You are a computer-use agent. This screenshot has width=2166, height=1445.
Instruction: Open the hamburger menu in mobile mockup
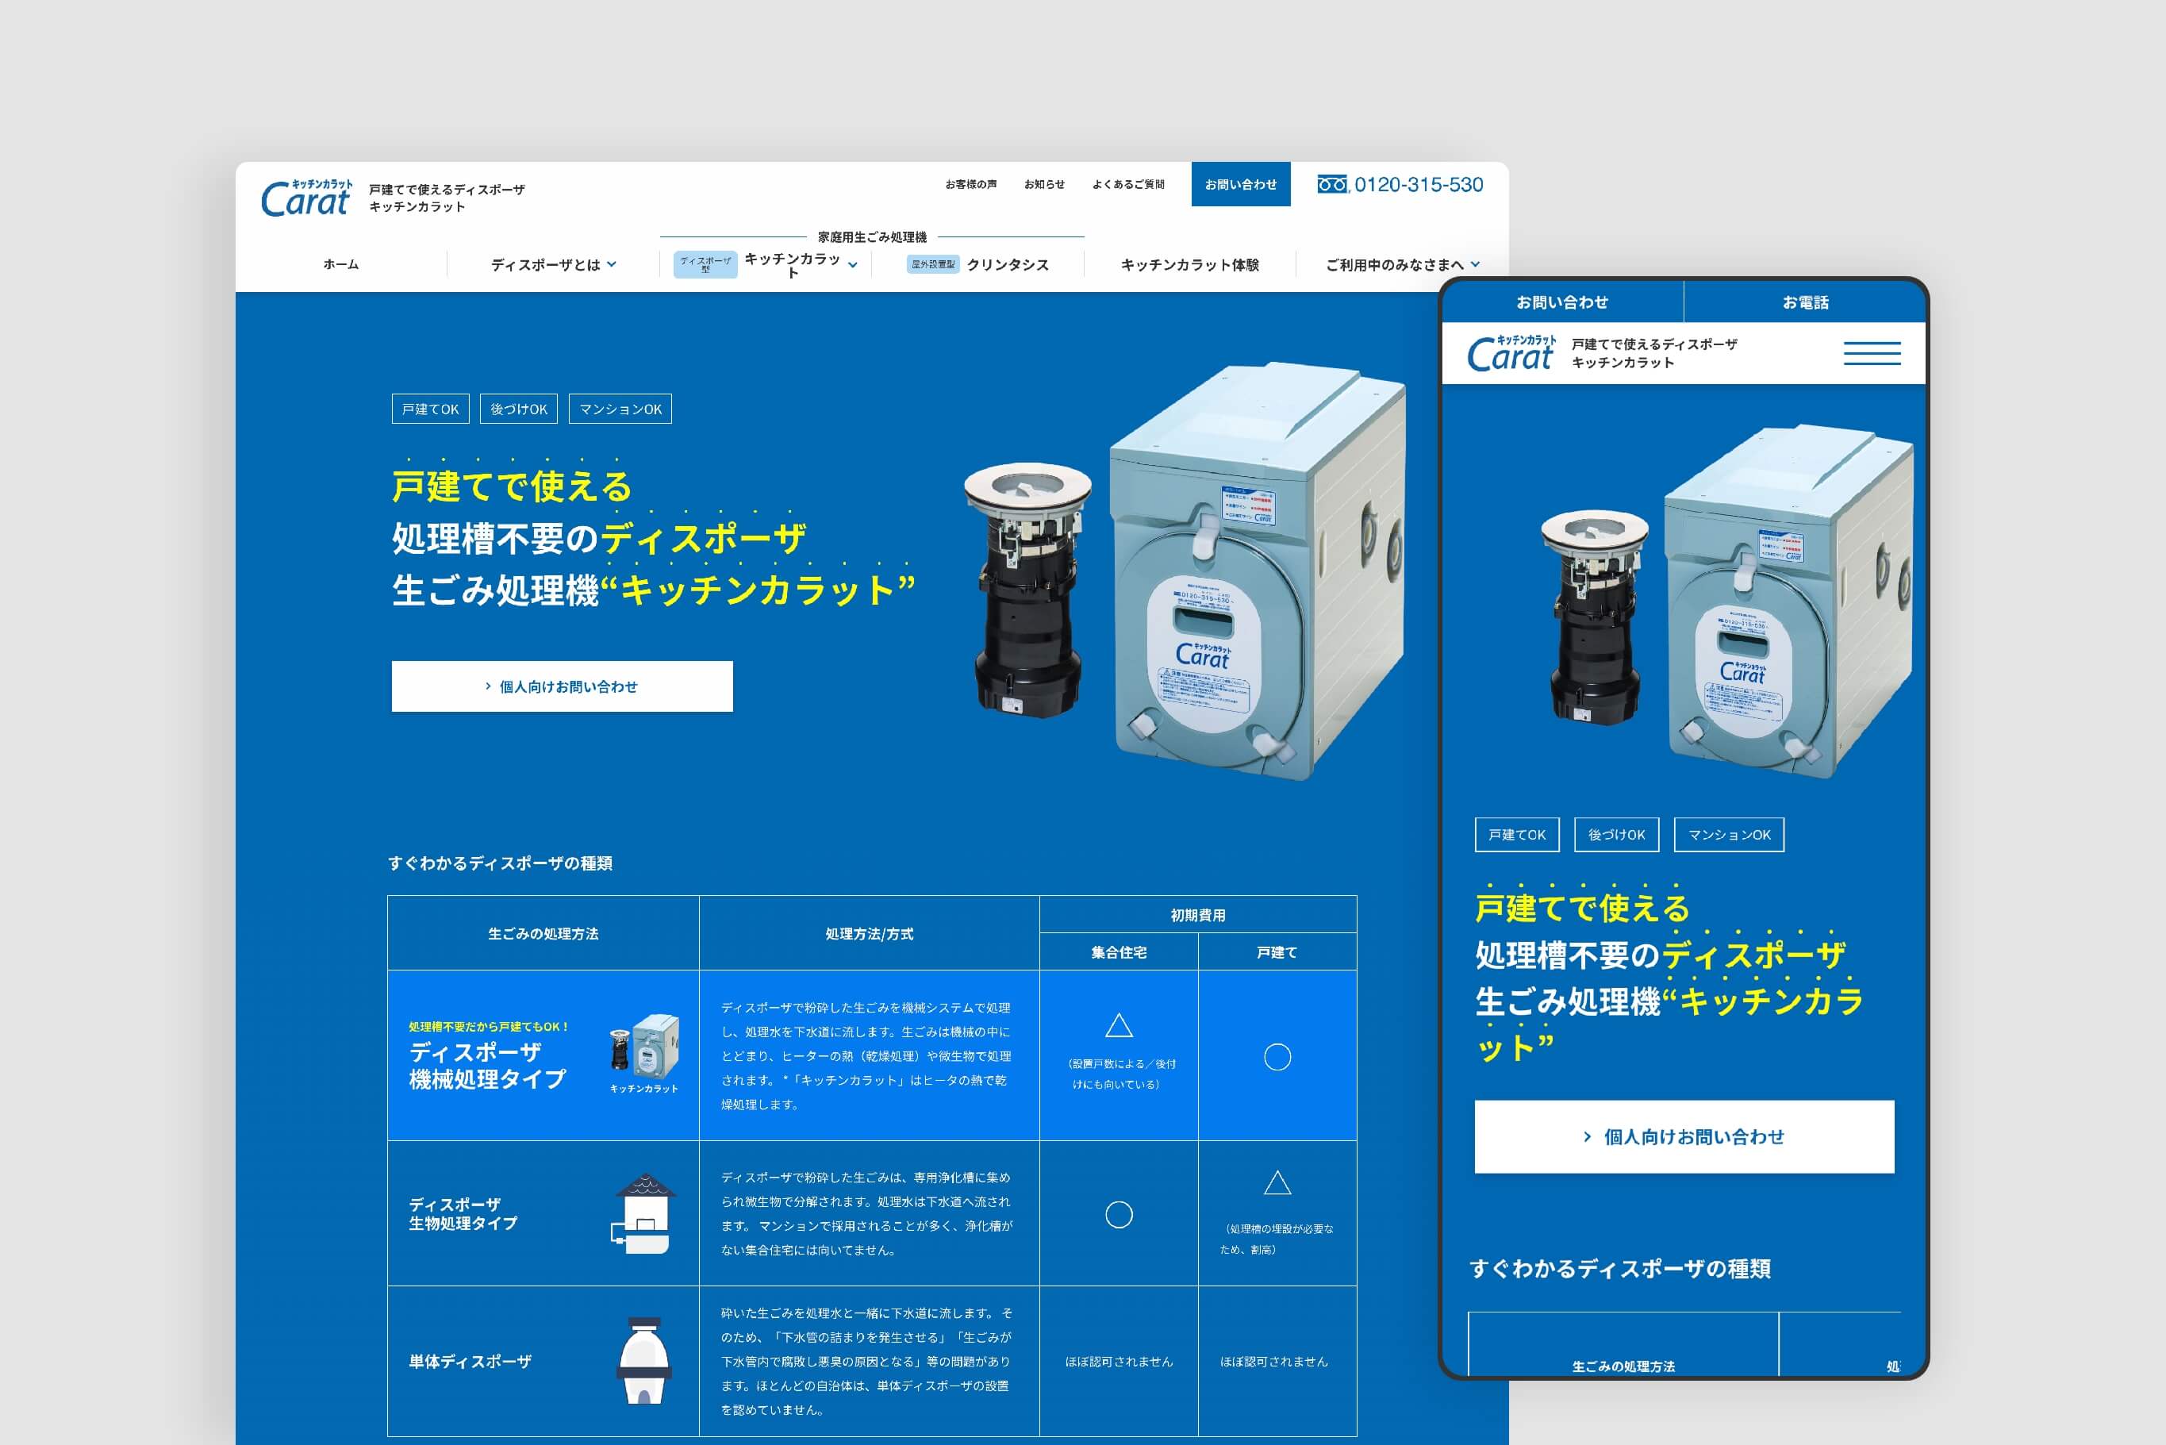click(1871, 353)
